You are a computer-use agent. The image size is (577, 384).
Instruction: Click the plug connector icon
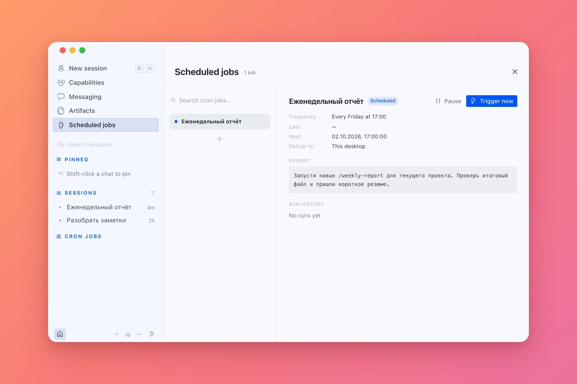click(x=152, y=334)
